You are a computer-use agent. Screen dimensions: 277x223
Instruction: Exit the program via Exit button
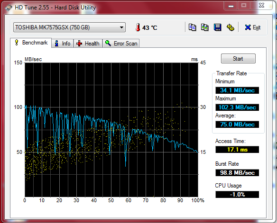253,27
